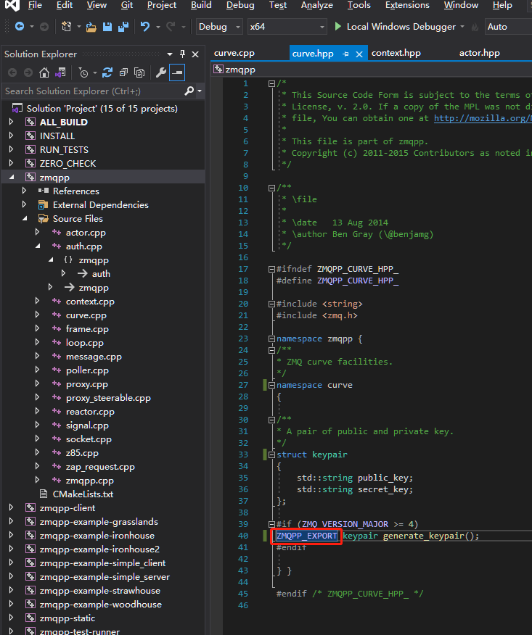Image resolution: width=532 pixels, height=635 pixels.
Task: Close the curve.hpp tab
Action: [x=359, y=54]
